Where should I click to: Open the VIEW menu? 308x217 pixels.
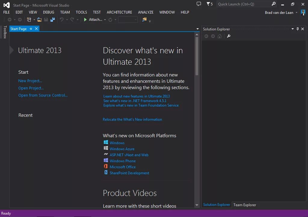(x=33, y=12)
